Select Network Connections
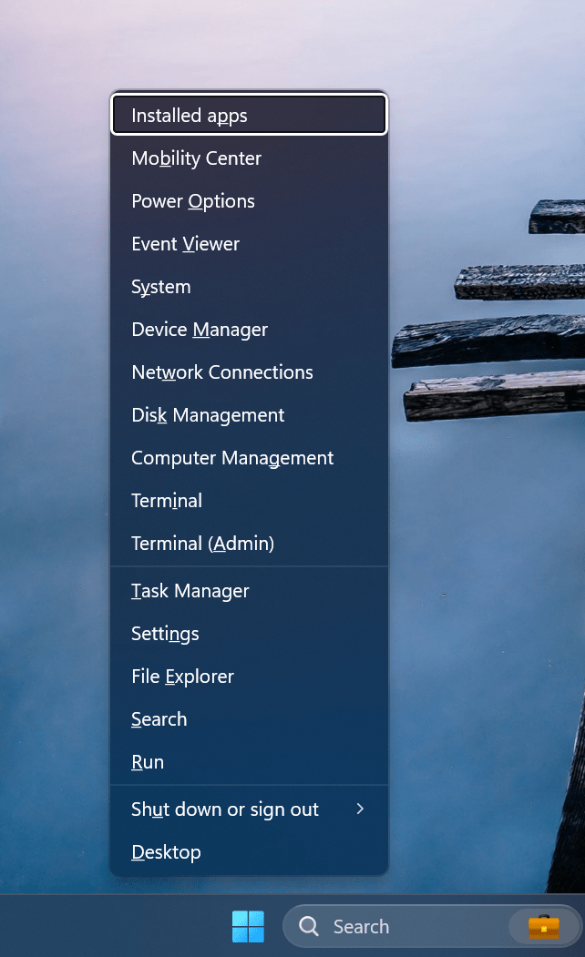 click(222, 372)
